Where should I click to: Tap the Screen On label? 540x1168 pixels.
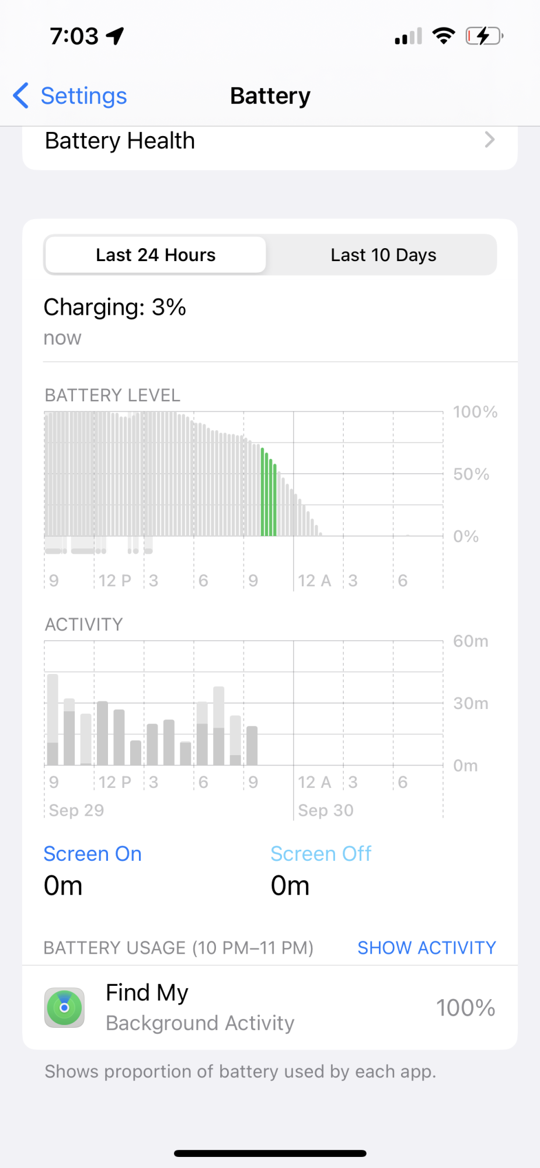pos(92,854)
